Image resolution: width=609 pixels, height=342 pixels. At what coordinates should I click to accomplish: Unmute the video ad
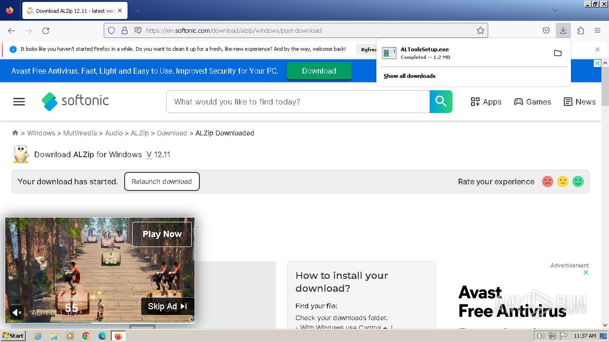(x=17, y=313)
